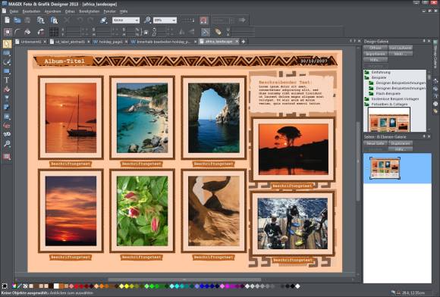The width and height of the screenshot is (440, 297).
Task: Select Fotoalben & Collagen folder
Action: click(x=386, y=105)
